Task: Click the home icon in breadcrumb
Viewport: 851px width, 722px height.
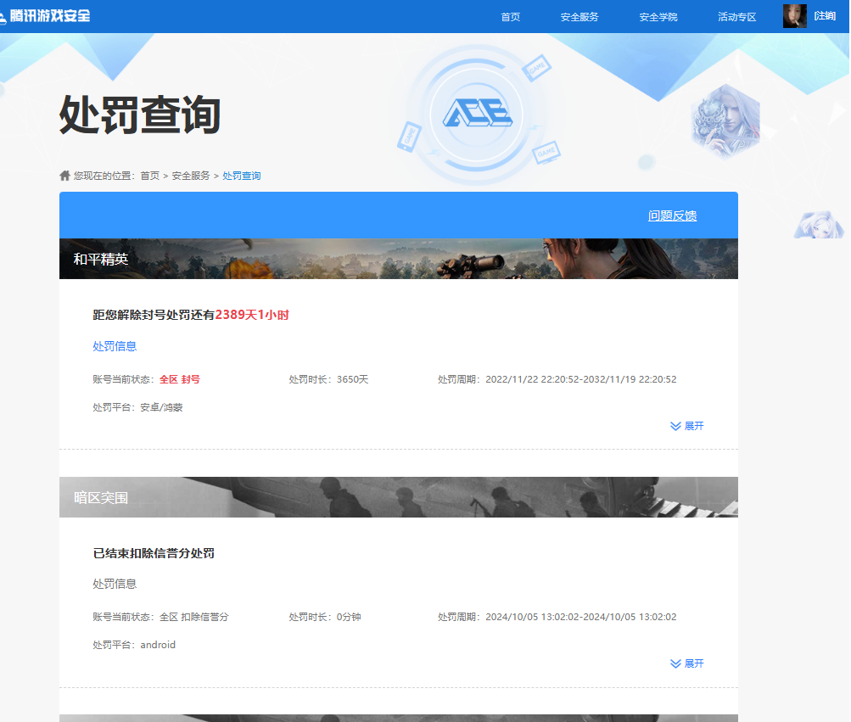Action: [x=64, y=176]
